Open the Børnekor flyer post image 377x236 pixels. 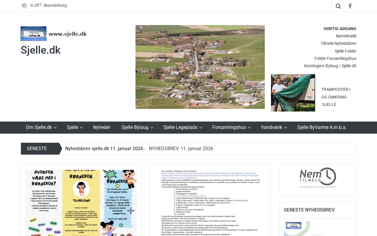[x=81, y=203]
